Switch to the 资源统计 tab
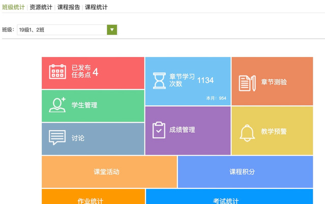The image size is (325, 204). (41, 8)
